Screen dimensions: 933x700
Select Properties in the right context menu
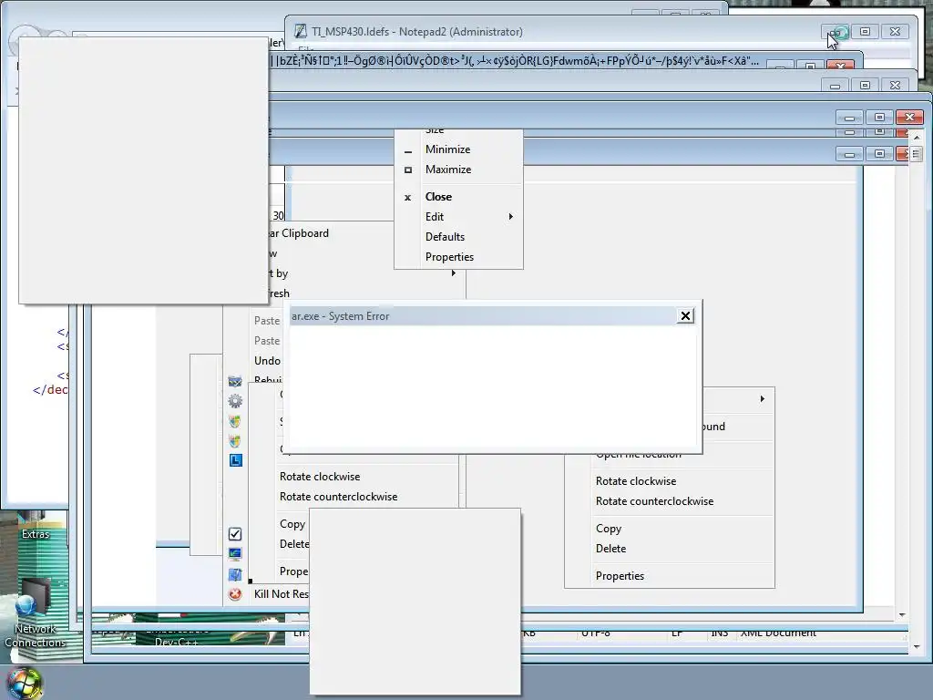point(620,576)
